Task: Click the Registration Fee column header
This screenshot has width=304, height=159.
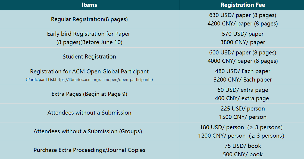Action: [243, 5]
